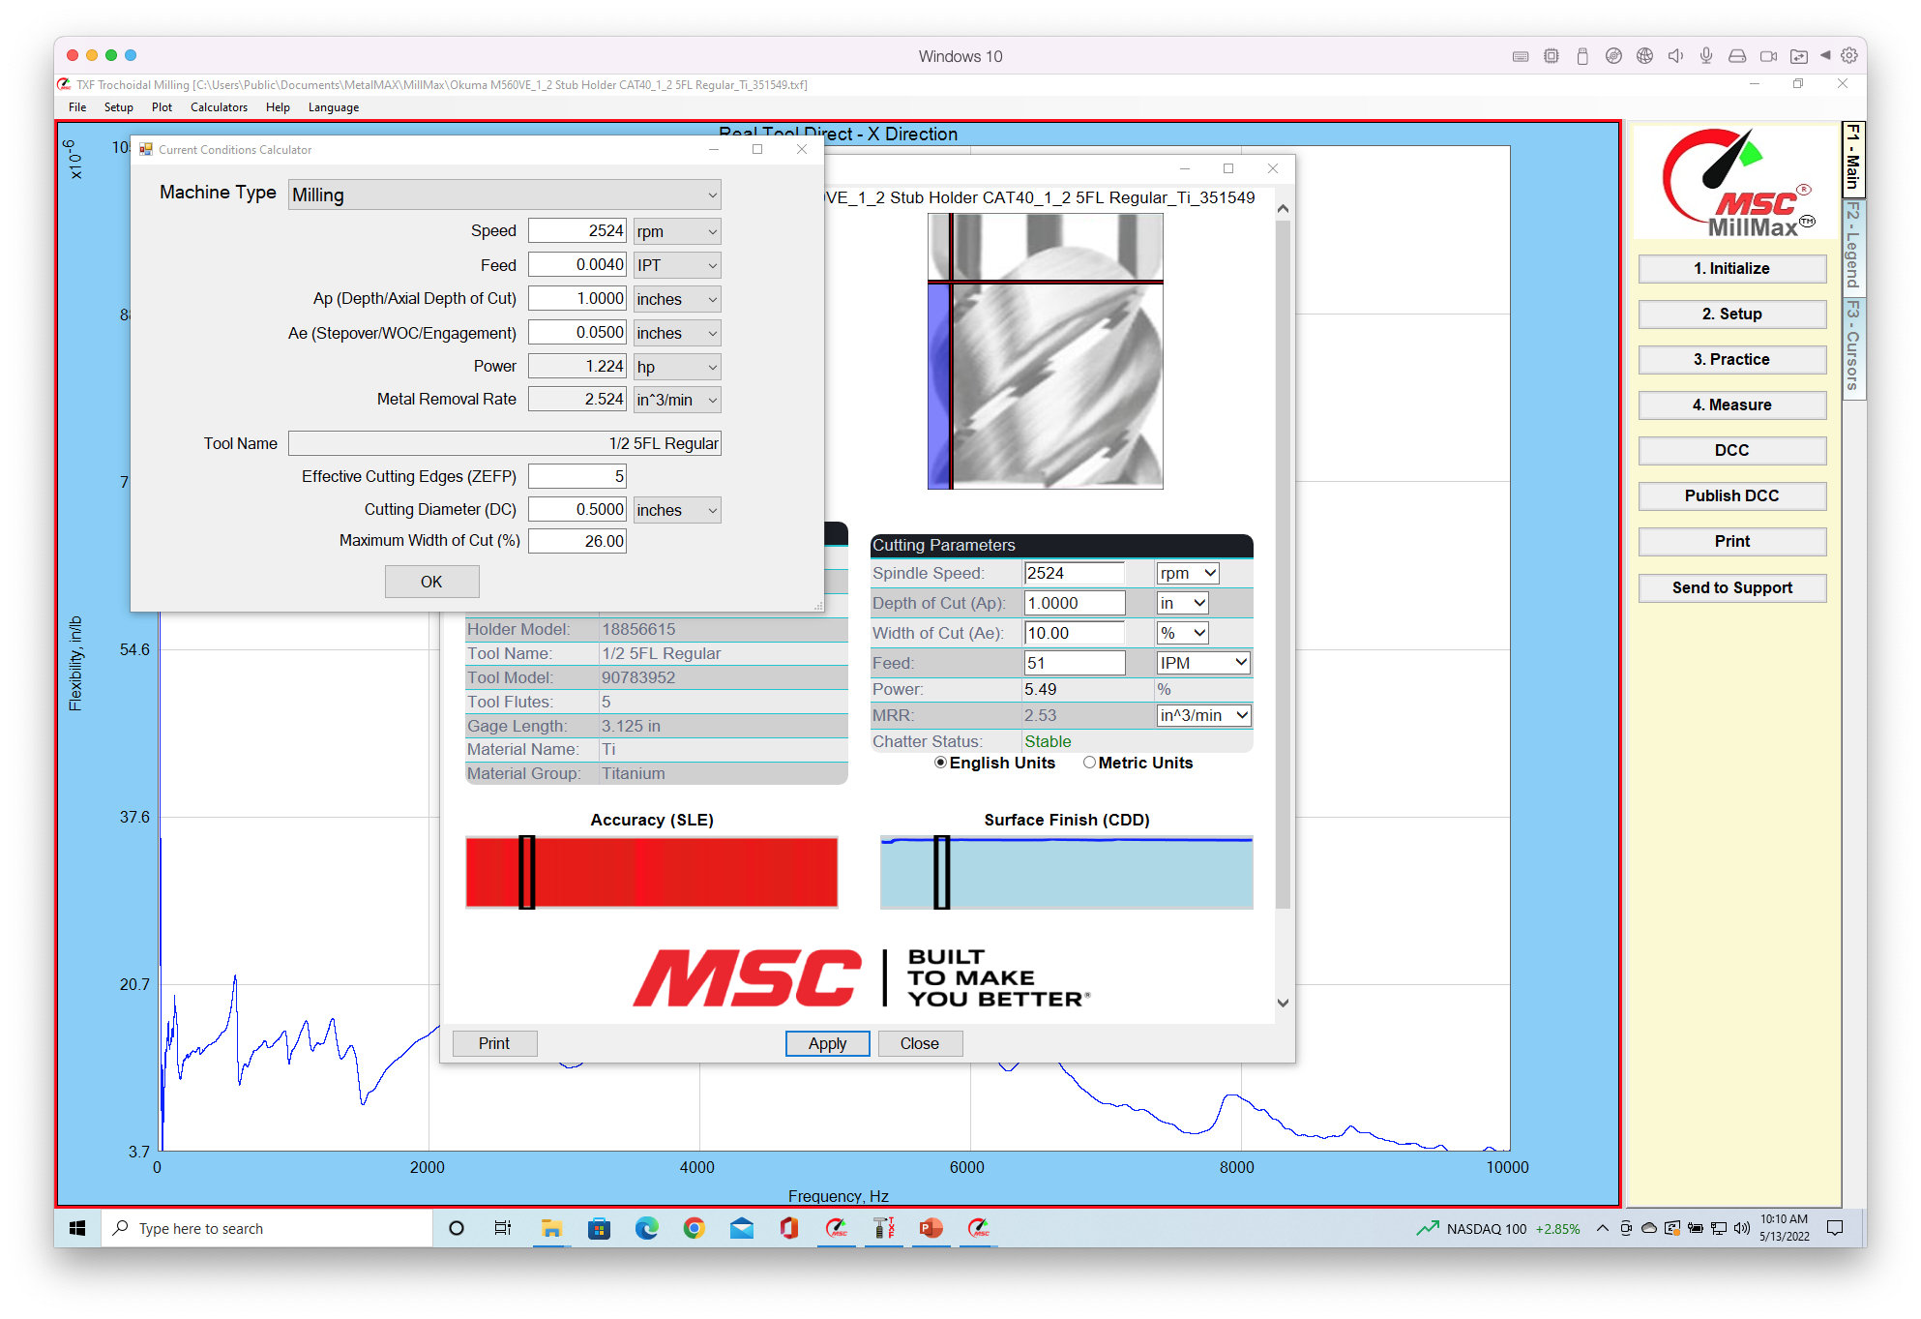This screenshot has height=1319, width=1921.
Task: Open Microsoft Office from the taskbar
Action: [x=789, y=1228]
